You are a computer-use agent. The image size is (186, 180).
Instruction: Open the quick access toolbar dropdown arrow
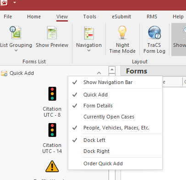[x=15, y=2]
